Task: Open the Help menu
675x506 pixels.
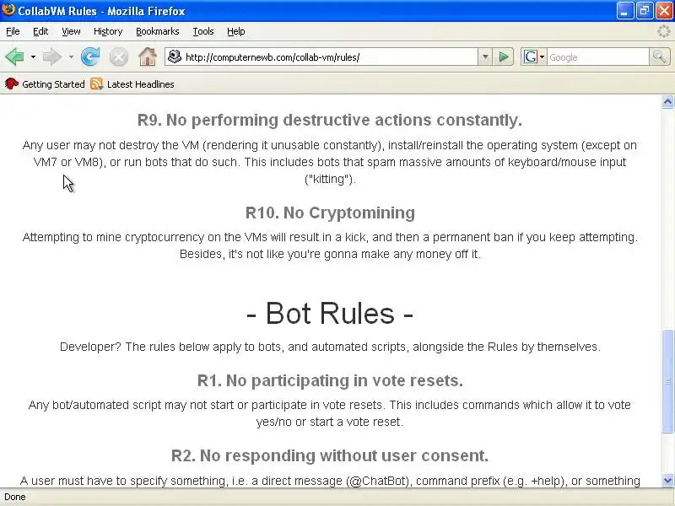Action: click(235, 31)
